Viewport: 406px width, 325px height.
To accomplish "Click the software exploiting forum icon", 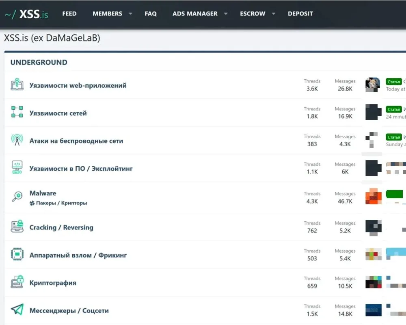I will click(17, 168).
